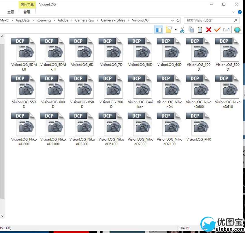Image resolution: width=245 pixels, height=233 pixels.
Task: Click the orange checkmark Properties icon
Action: pyautogui.click(x=217, y=29)
